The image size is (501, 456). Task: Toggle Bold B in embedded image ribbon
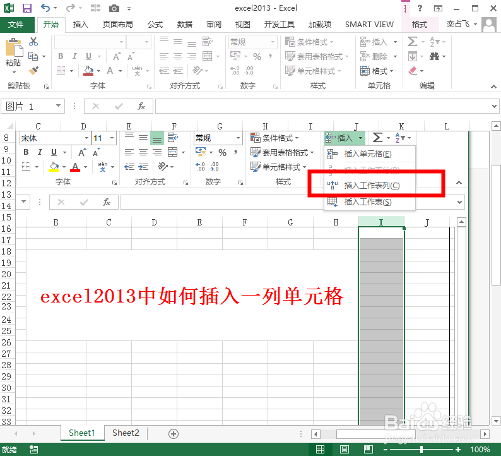pos(26,152)
